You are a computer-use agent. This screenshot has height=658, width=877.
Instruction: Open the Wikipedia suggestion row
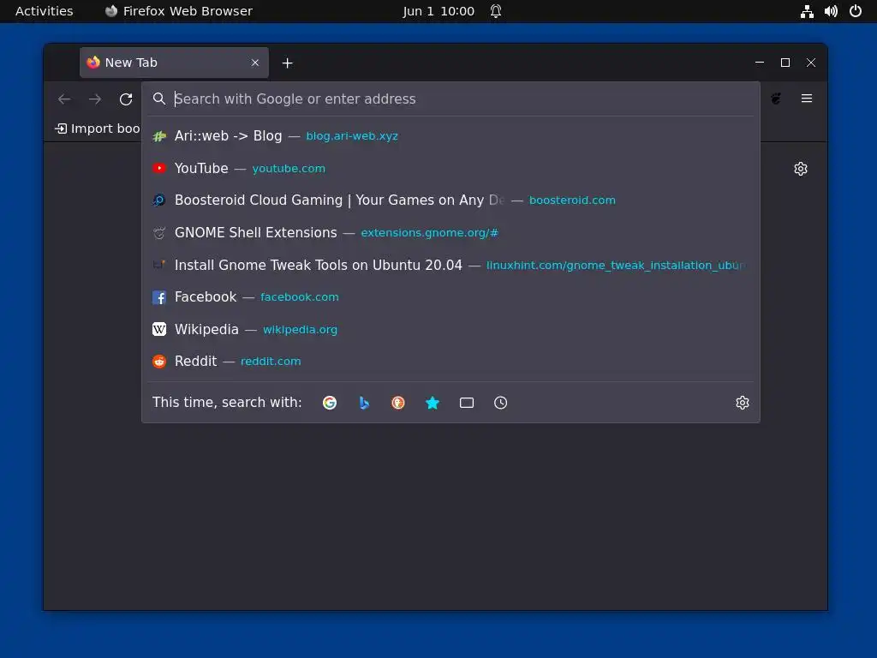click(x=450, y=329)
